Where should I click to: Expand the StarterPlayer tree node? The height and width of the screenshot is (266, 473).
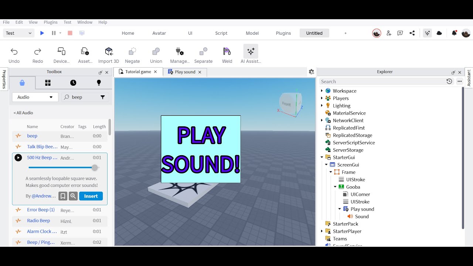[322, 231]
